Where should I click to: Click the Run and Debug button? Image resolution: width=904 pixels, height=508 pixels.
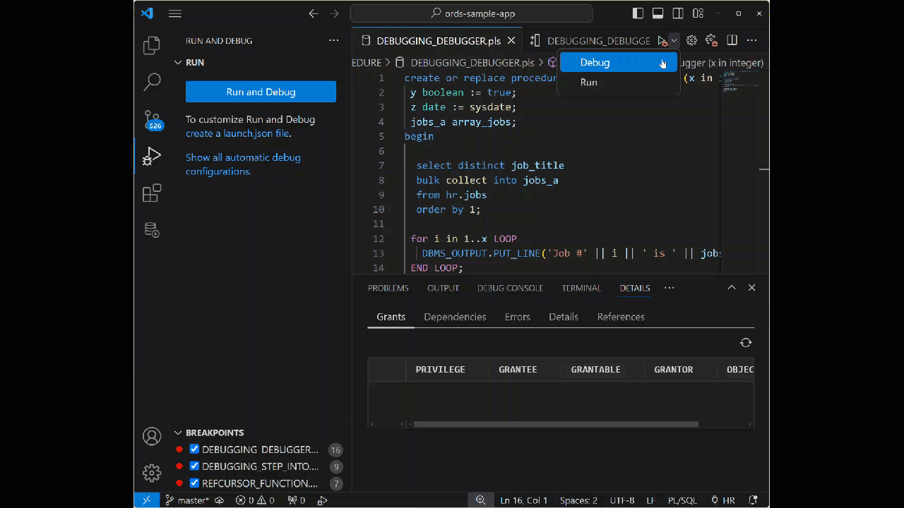point(261,92)
